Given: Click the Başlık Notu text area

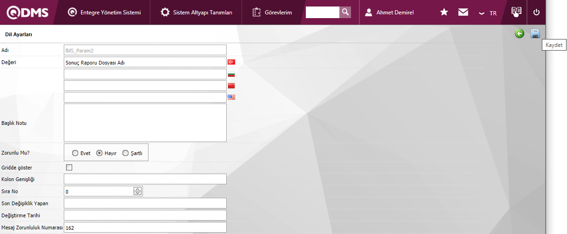Looking at the screenshot, I should click(145, 123).
